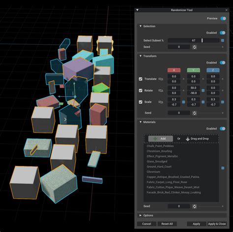Uncheck the Translate checkbox
Image resolution: width=233 pixels, height=232 pixels.
pos(141,79)
